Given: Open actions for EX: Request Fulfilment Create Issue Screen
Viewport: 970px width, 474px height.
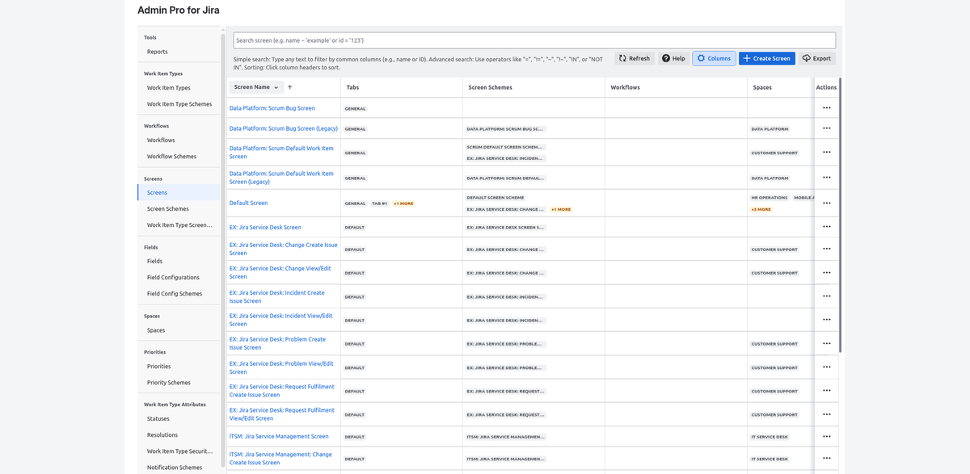Looking at the screenshot, I should pyautogui.click(x=826, y=390).
